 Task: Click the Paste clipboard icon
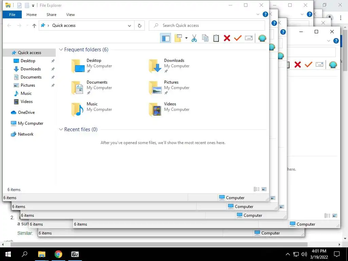pyautogui.click(x=216, y=38)
